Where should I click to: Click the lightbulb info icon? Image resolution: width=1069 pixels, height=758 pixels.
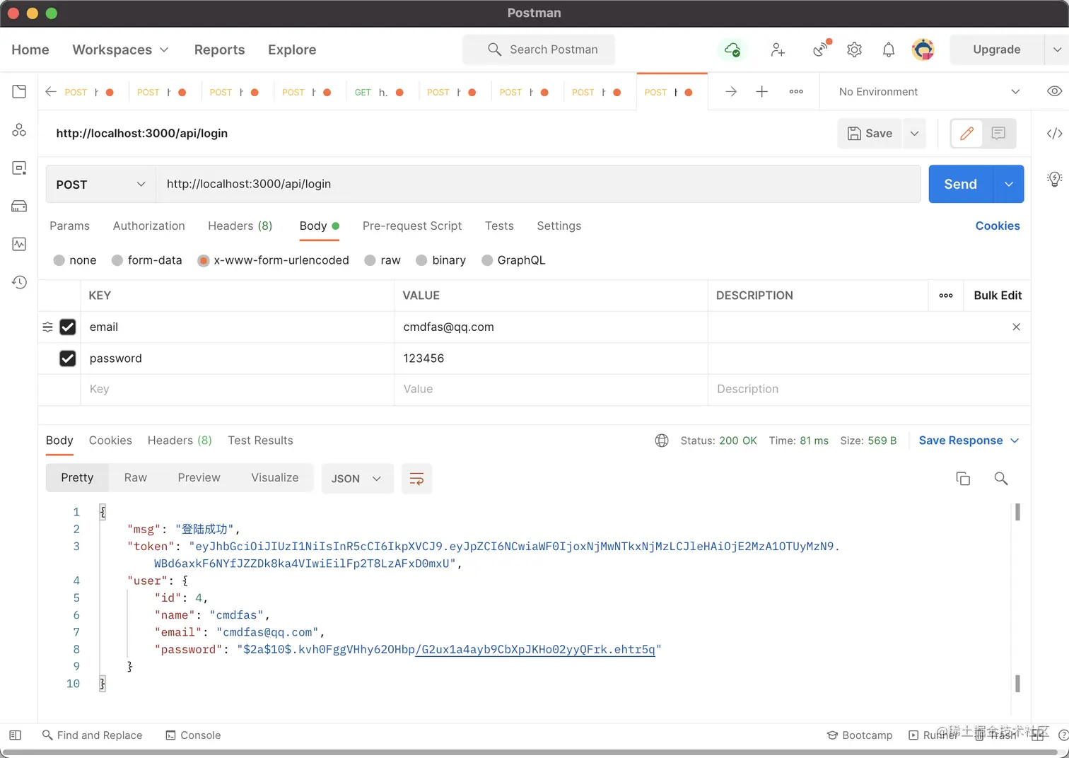tap(1054, 179)
